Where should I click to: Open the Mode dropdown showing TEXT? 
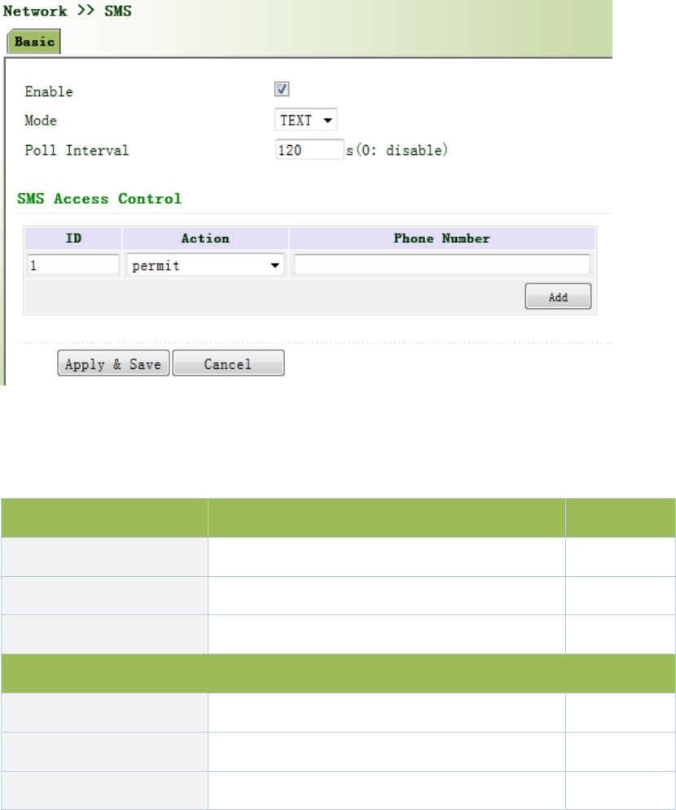click(306, 120)
